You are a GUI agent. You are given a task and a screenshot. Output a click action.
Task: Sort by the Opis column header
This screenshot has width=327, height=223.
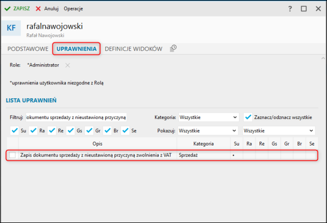click(x=98, y=144)
